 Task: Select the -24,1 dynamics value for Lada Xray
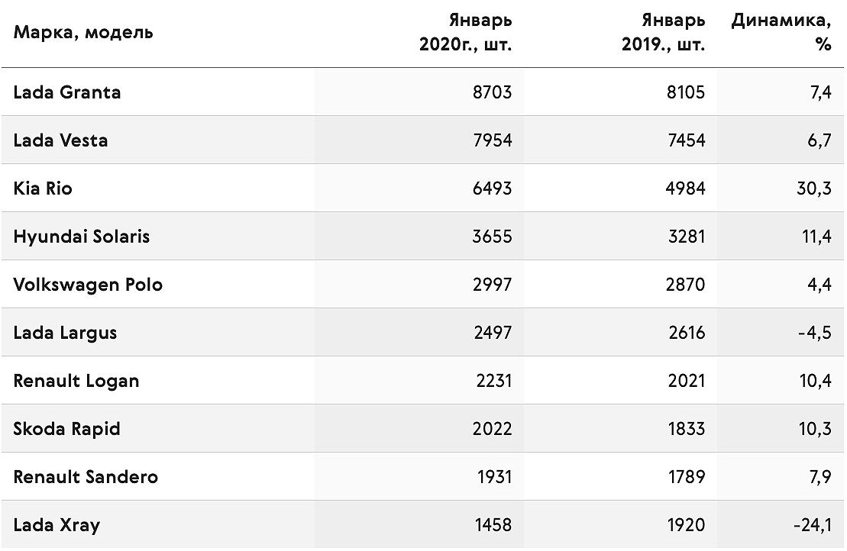click(x=813, y=525)
